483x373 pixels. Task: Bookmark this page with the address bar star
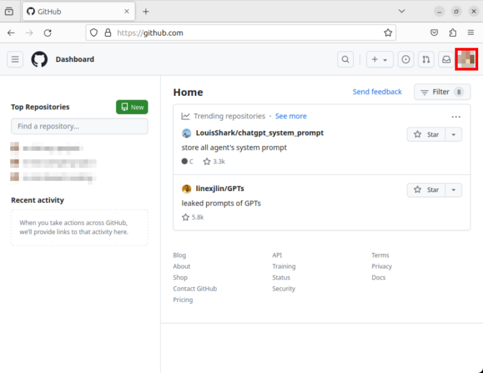(x=388, y=32)
